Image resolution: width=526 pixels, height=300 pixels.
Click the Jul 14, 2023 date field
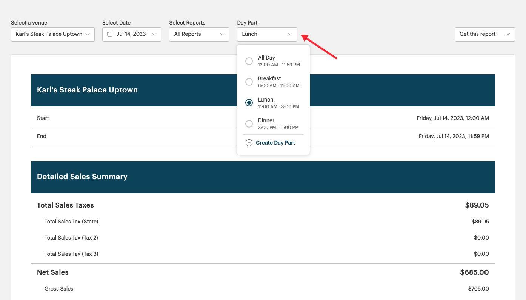click(x=131, y=34)
